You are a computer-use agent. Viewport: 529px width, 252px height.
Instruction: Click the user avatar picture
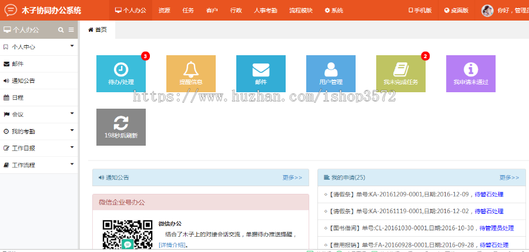(487, 11)
